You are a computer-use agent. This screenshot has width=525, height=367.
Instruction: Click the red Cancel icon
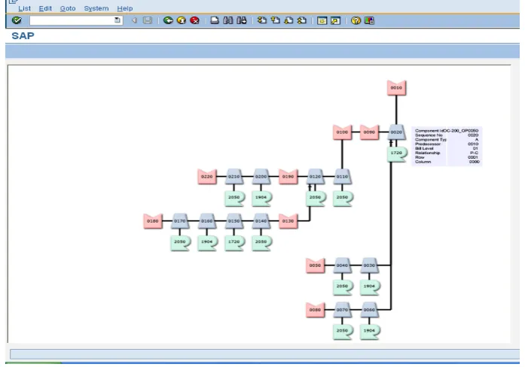(x=194, y=20)
